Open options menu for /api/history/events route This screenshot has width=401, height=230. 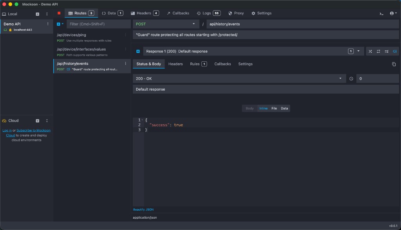[126, 64]
